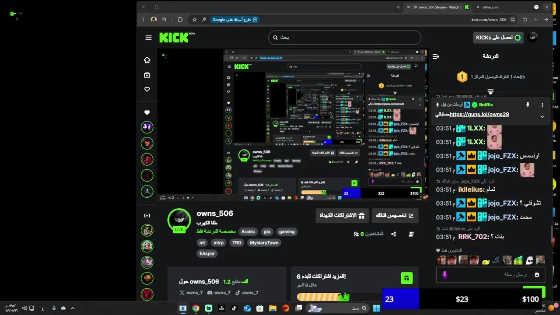Screen dimensions: 560x315
Task: Go to Home in Kick sidebar
Action: pyautogui.click(x=147, y=60)
